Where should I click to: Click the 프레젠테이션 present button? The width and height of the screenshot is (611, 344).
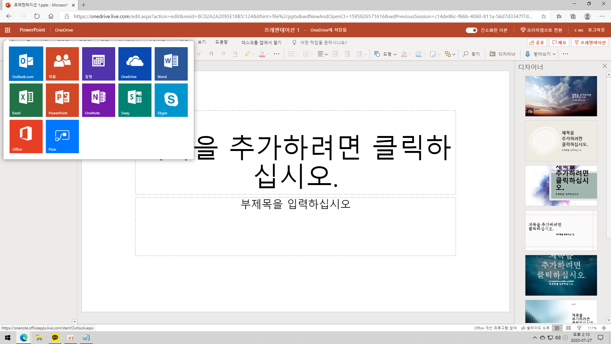coord(590,42)
